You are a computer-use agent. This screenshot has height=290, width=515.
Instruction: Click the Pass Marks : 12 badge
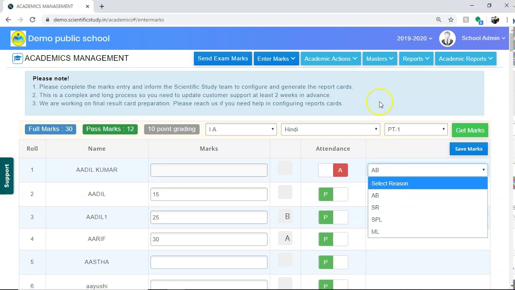(110, 129)
